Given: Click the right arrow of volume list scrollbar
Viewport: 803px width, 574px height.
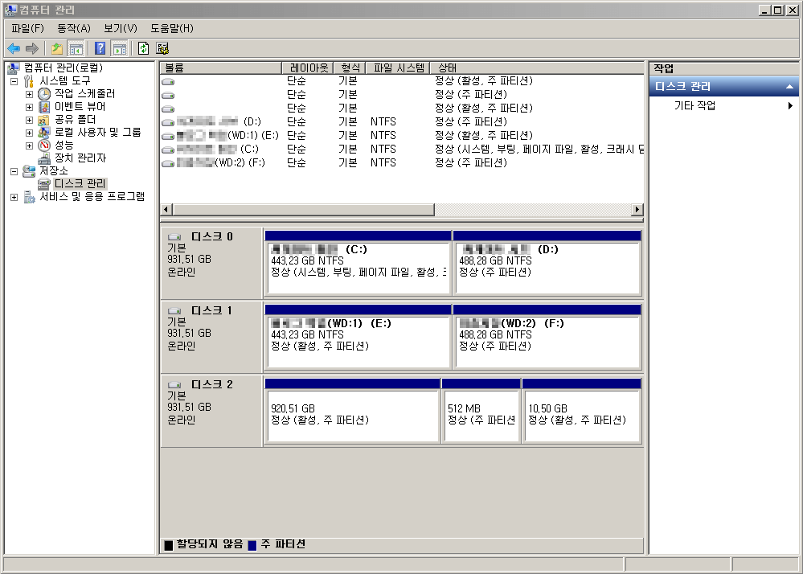Looking at the screenshot, I should 637,210.
